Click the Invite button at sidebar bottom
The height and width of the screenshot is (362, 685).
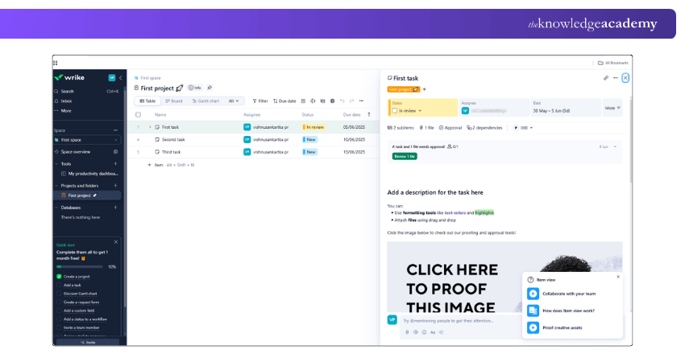[88, 343]
